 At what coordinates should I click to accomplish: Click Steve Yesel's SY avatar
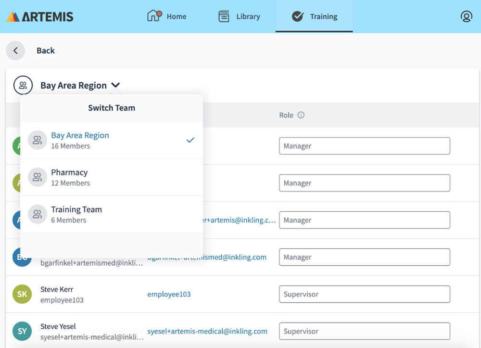pyautogui.click(x=22, y=331)
